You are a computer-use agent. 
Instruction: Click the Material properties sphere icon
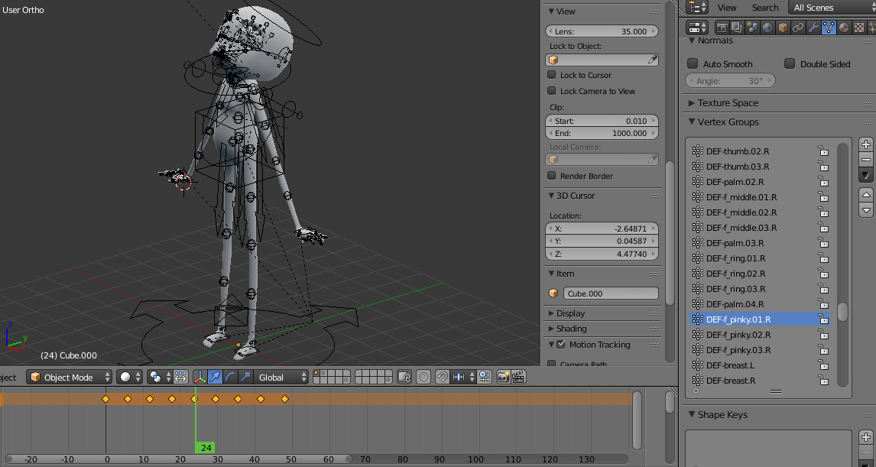pos(843,28)
